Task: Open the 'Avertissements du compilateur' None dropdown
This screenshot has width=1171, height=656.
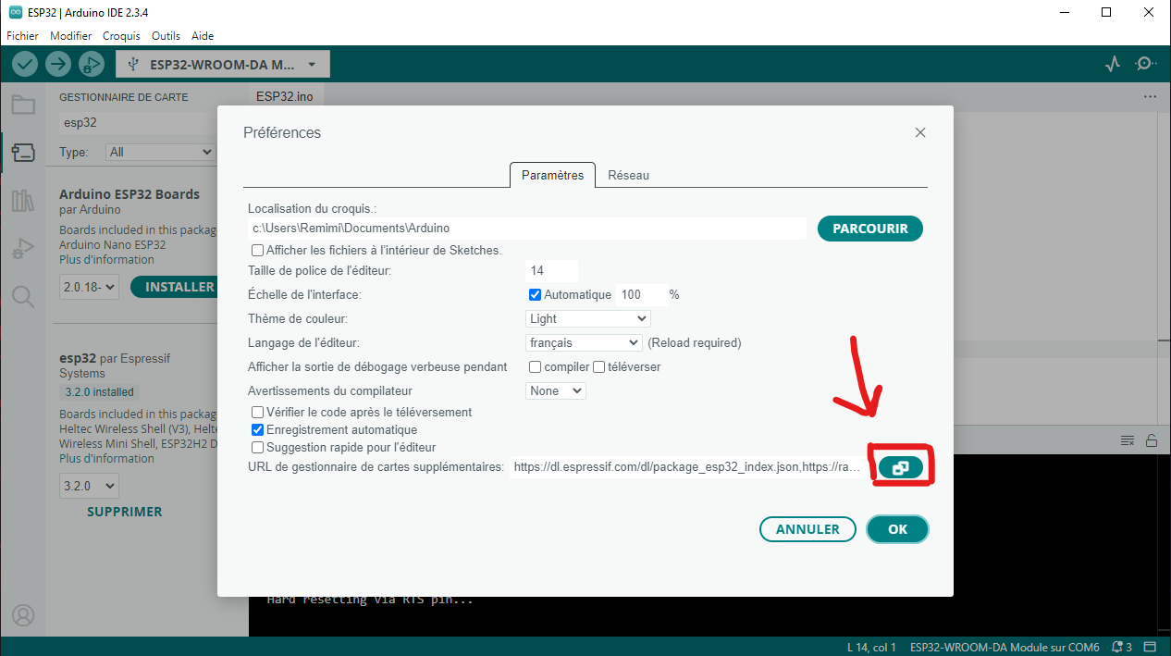Action: (x=555, y=390)
